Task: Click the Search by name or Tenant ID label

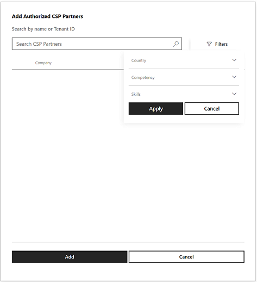Action: [x=43, y=29]
